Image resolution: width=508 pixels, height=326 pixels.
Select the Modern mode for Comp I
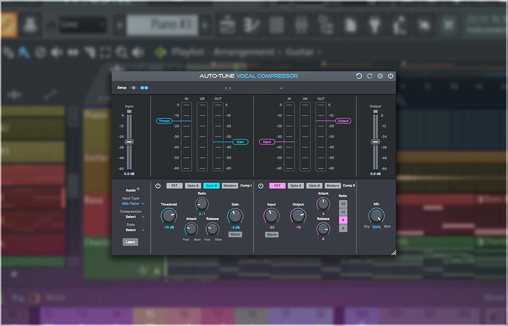point(230,186)
